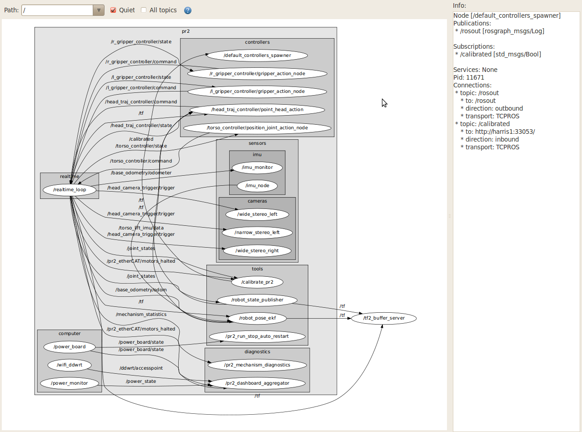Select the /pr2_dashboard_aggregator node

(x=257, y=383)
